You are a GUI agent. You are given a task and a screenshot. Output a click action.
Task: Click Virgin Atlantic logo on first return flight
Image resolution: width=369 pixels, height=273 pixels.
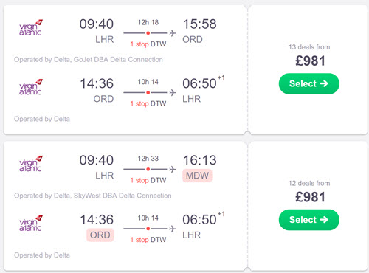pos(31,87)
